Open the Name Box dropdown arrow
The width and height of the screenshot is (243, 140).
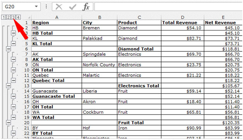36,7
